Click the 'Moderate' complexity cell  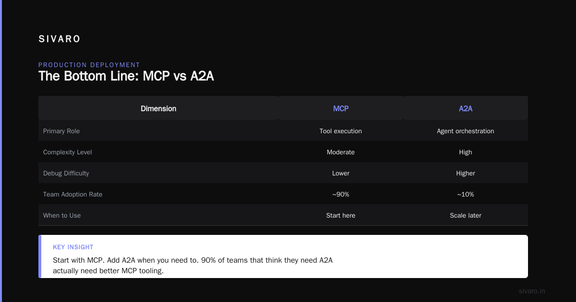[x=341, y=152]
